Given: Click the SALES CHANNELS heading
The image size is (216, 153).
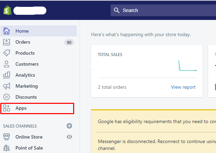Looking at the screenshot, I should pyautogui.click(x=20, y=126).
